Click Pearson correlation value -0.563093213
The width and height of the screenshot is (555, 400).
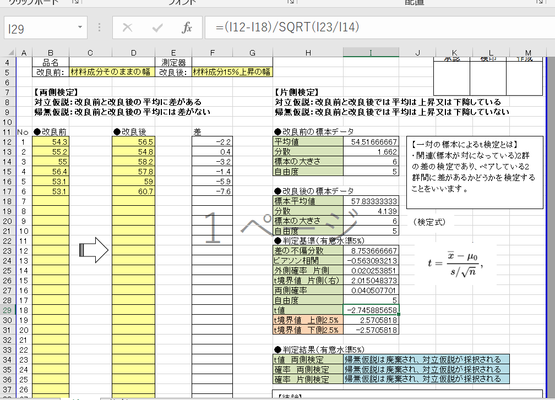click(371, 261)
